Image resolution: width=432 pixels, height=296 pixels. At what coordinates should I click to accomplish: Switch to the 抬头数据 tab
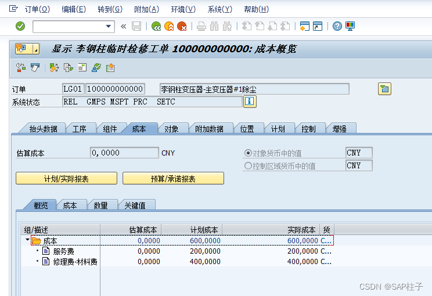tap(43, 129)
